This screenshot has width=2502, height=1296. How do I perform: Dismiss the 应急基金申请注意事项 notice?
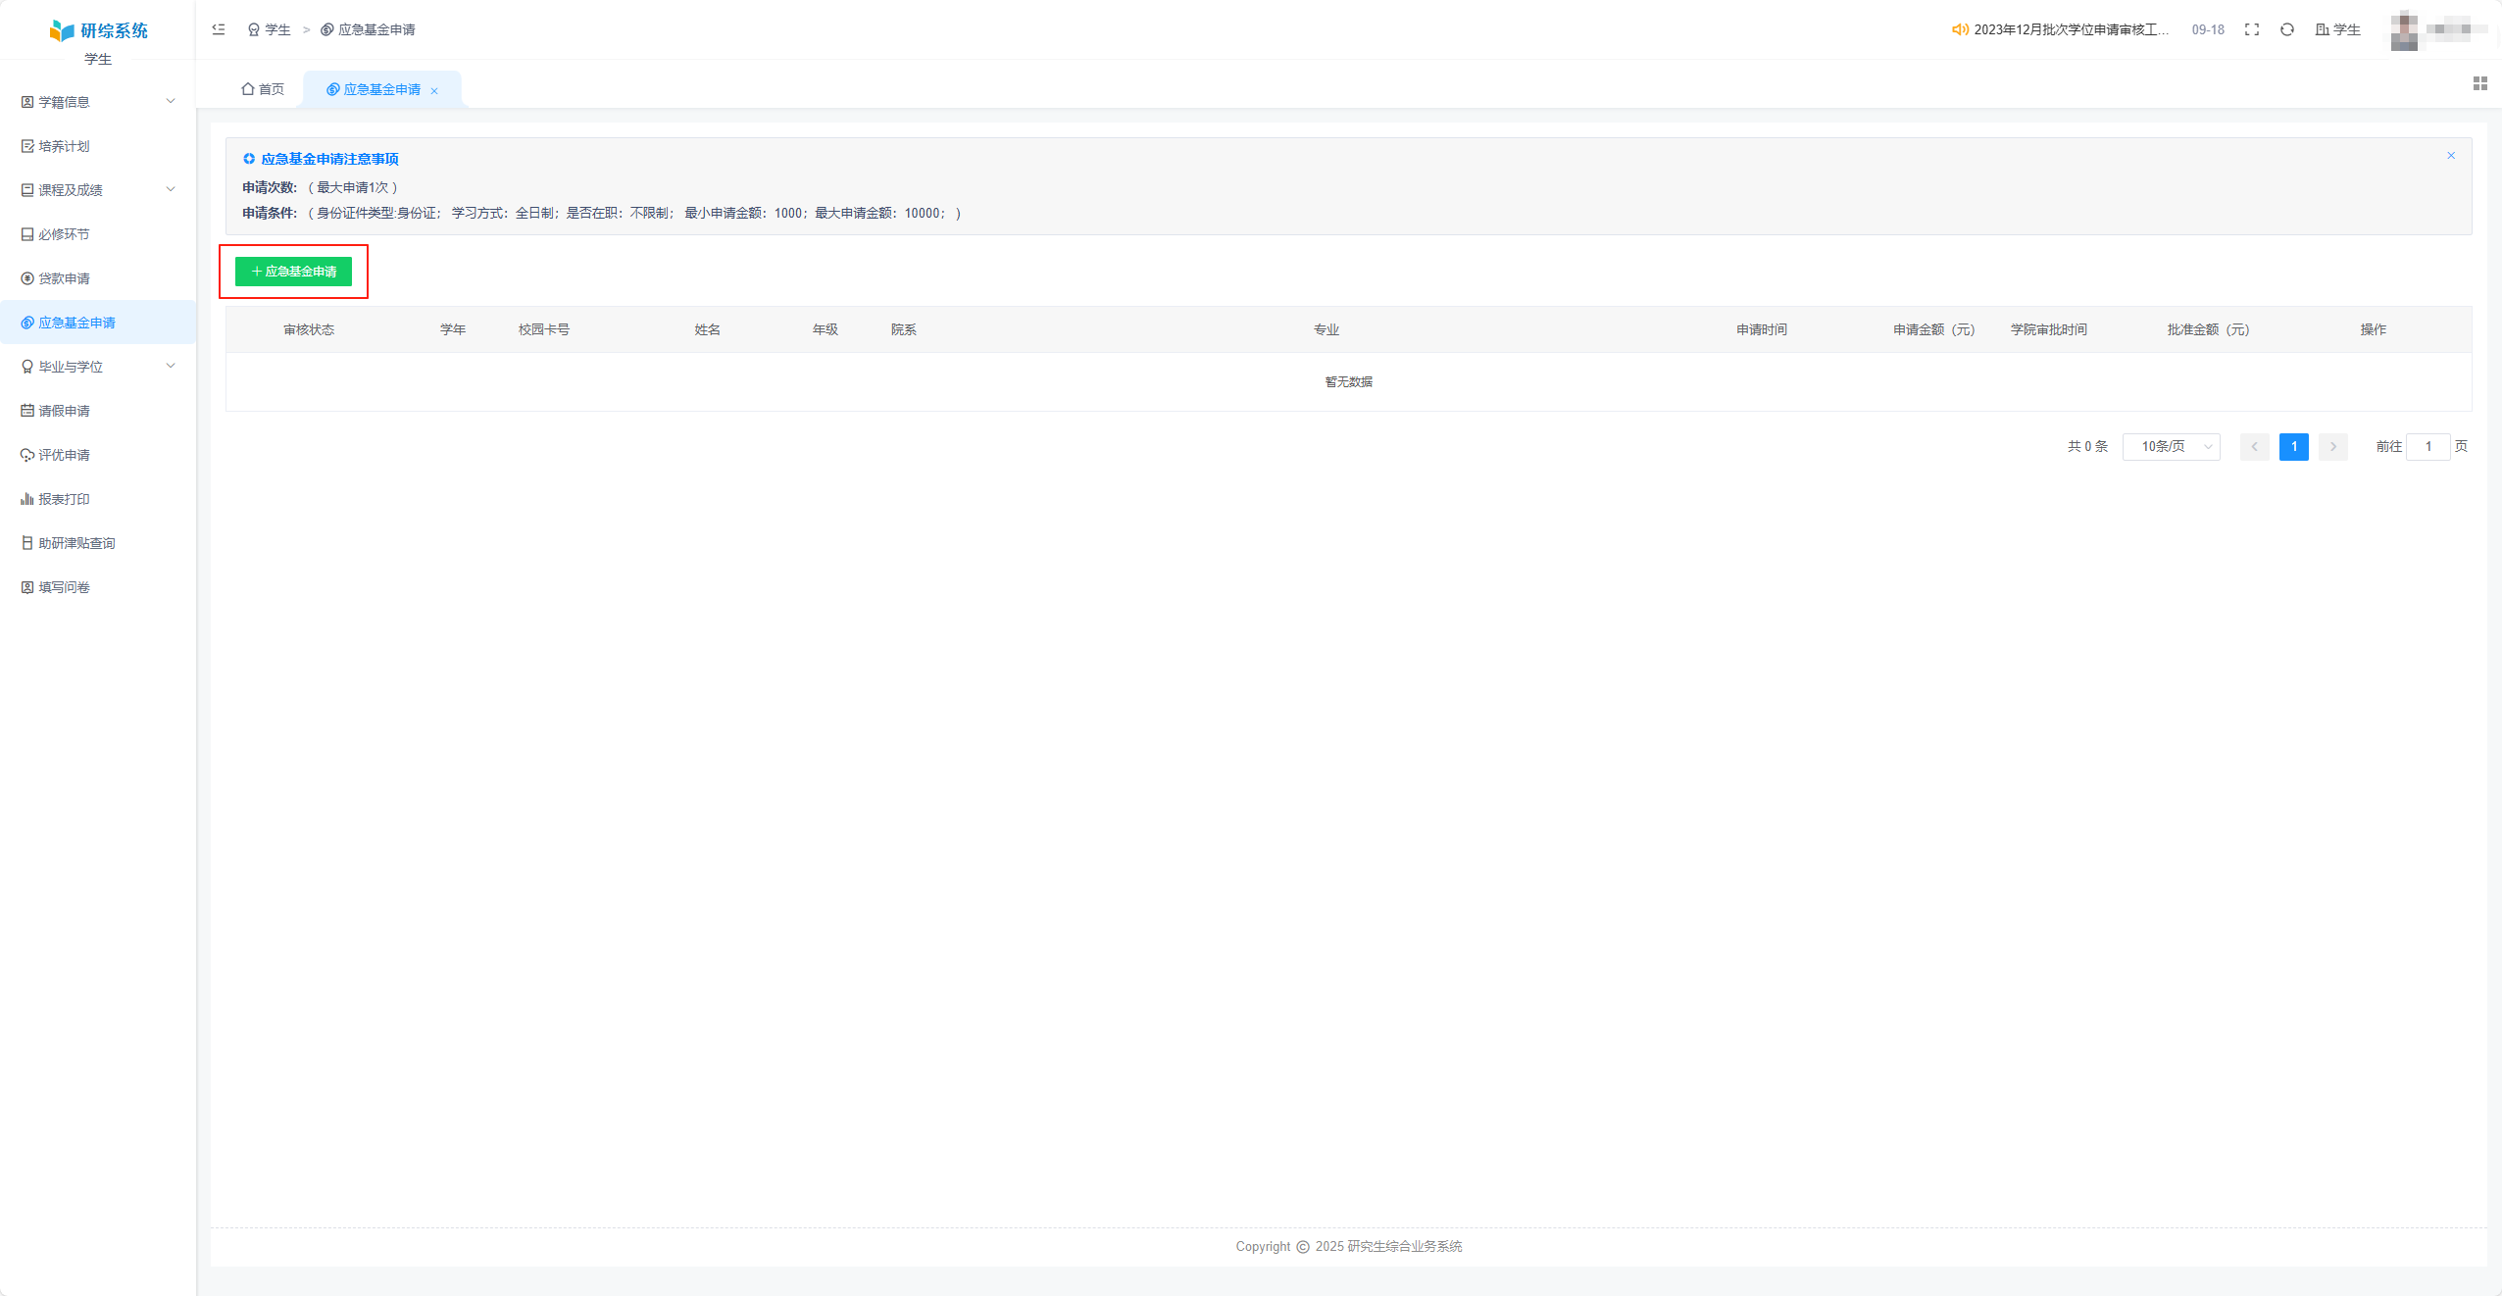[2450, 156]
